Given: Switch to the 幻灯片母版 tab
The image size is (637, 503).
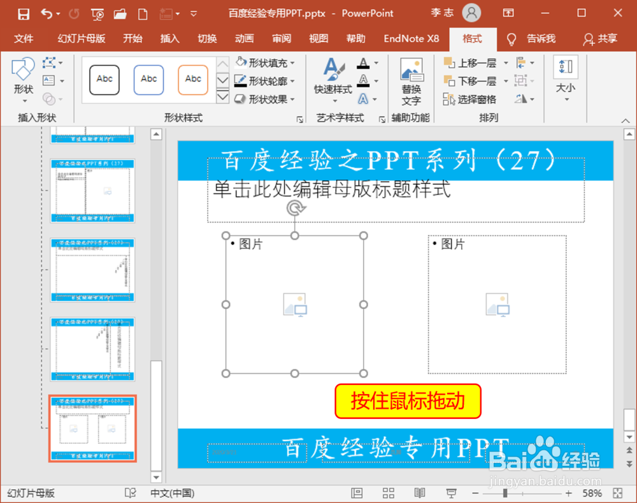Looking at the screenshot, I should pos(82,39).
